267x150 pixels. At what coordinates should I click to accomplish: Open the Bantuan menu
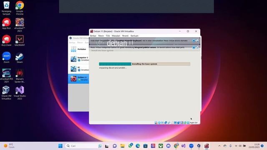pos(134,36)
